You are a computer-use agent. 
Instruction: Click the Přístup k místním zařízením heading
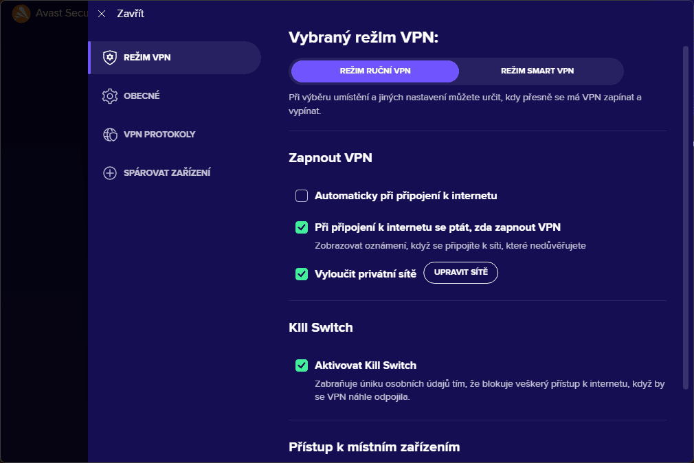click(x=374, y=447)
